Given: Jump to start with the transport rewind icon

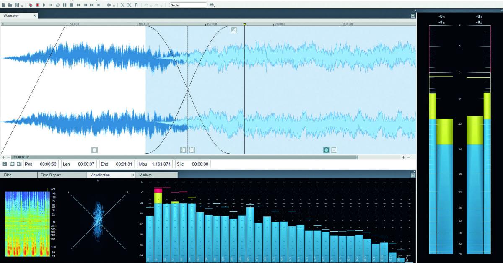Looking at the screenshot, I should (78, 5).
